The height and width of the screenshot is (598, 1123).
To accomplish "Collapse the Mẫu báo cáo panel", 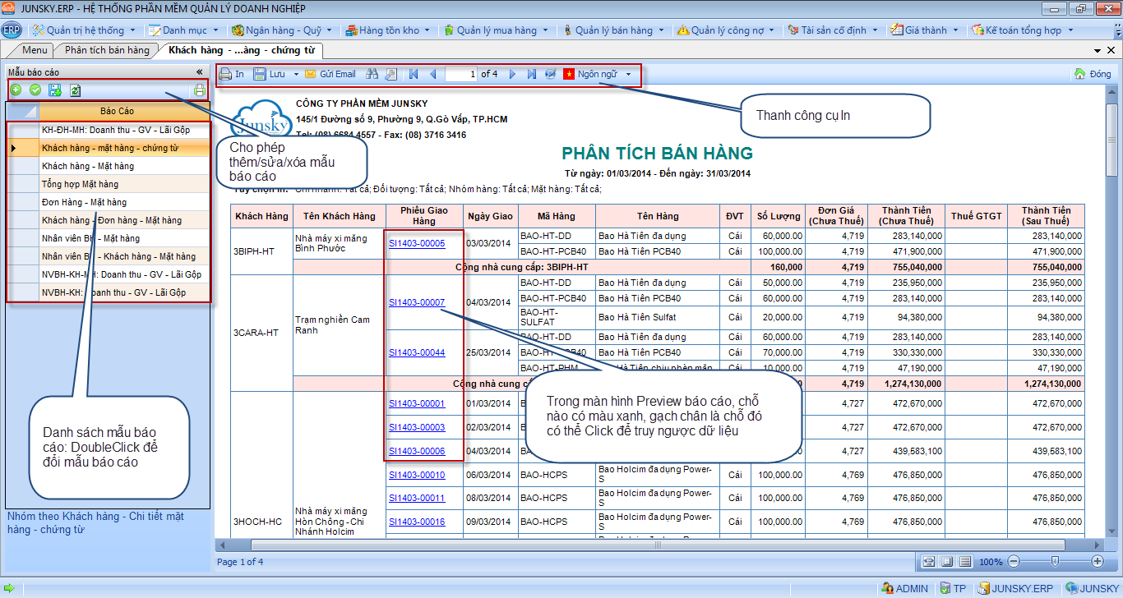I will 199,72.
